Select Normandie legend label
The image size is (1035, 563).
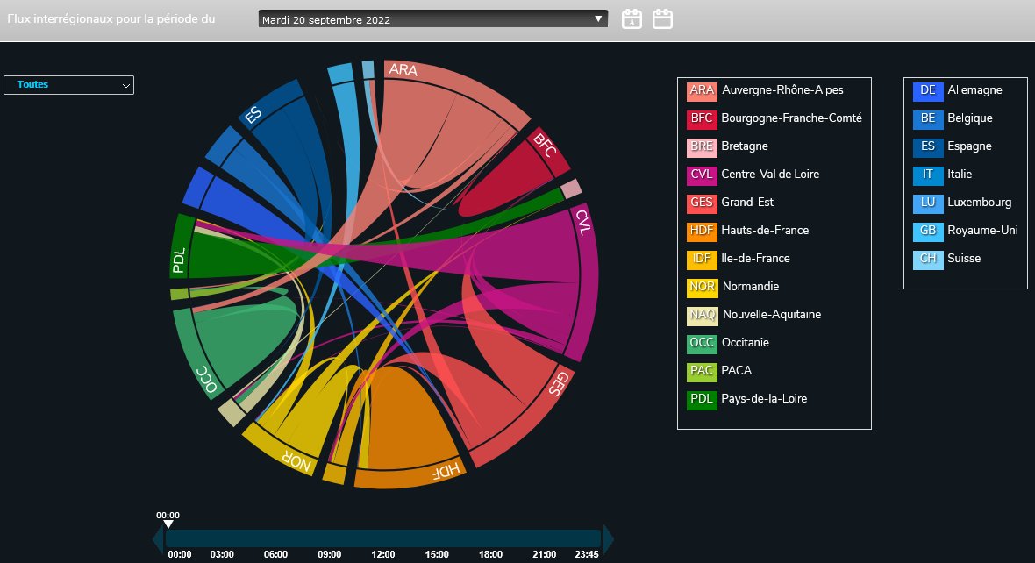pos(751,287)
